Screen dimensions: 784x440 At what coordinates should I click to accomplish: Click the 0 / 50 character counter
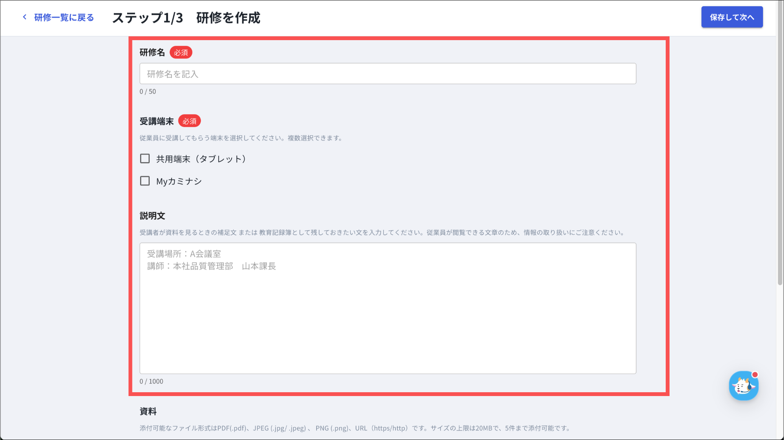[148, 91]
